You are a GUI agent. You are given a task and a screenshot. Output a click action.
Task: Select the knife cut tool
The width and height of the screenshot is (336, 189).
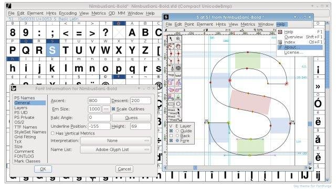[x=171, y=75]
